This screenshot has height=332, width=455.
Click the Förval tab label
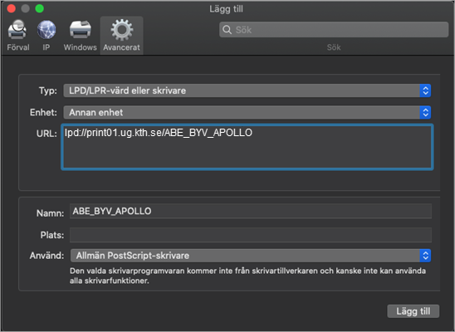tap(18, 47)
